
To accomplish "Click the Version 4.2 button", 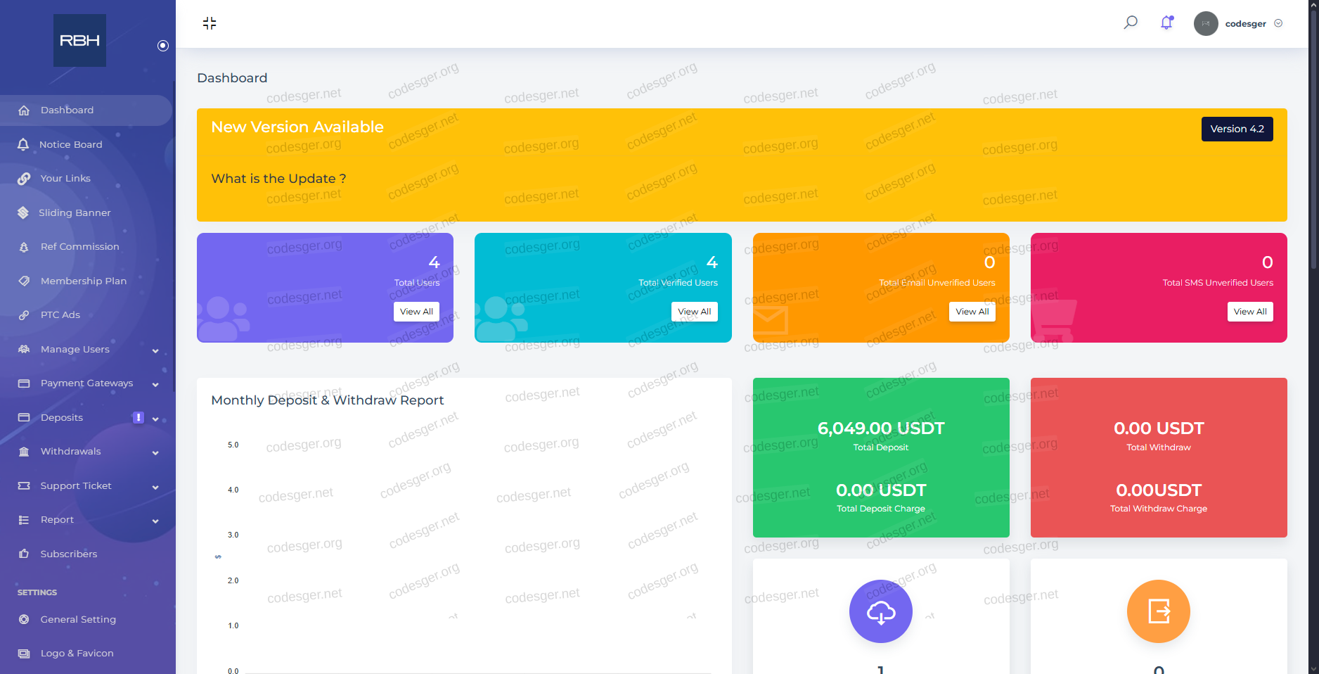I will point(1237,129).
